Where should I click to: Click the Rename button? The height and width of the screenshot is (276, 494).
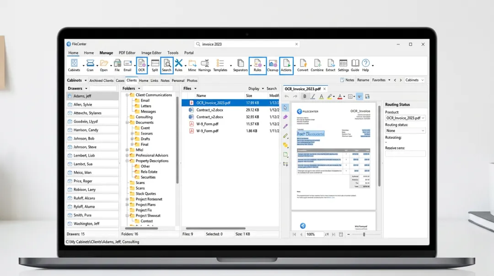click(x=363, y=80)
